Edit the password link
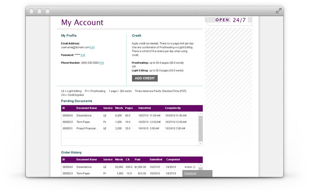309x193 pixels. click(83, 55)
